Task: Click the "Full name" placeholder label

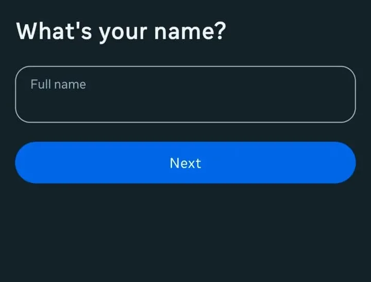Action: point(58,84)
